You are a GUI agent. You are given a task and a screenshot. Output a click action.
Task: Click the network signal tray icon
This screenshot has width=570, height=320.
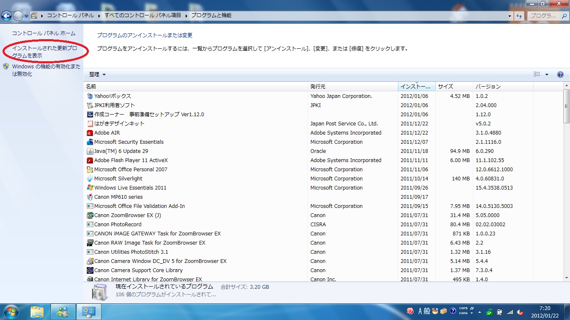pos(509,312)
